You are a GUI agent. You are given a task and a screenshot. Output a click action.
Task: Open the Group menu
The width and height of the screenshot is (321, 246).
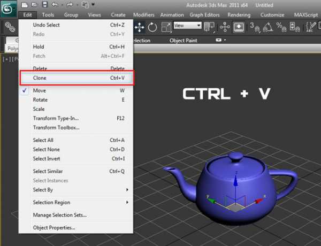point(71,15)
